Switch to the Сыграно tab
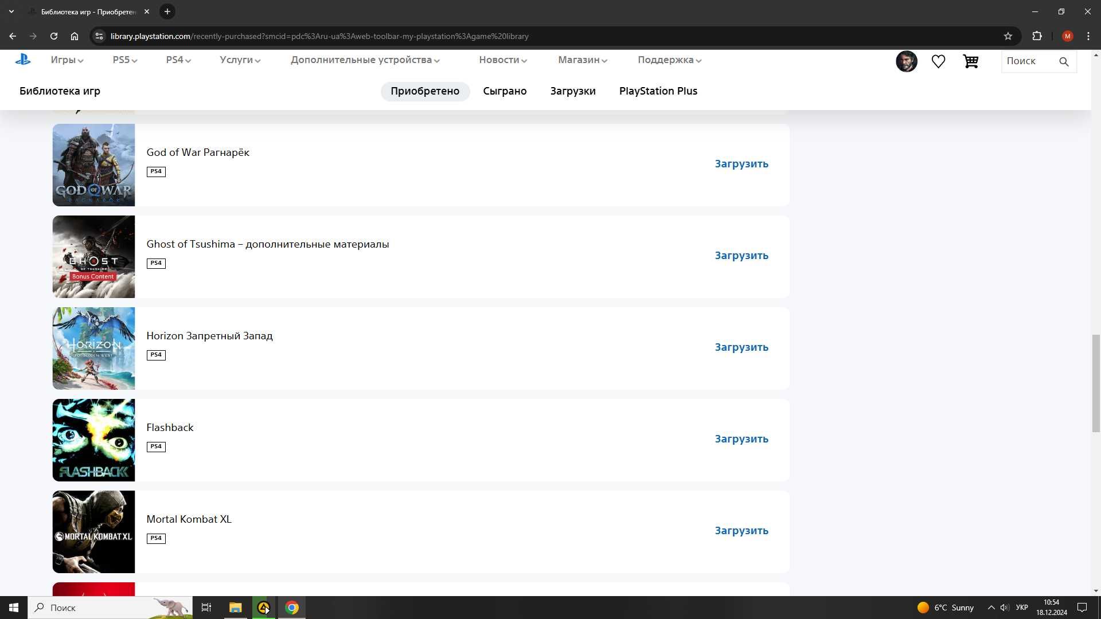Screen dimensions: 1101x619 pos(505,91)
